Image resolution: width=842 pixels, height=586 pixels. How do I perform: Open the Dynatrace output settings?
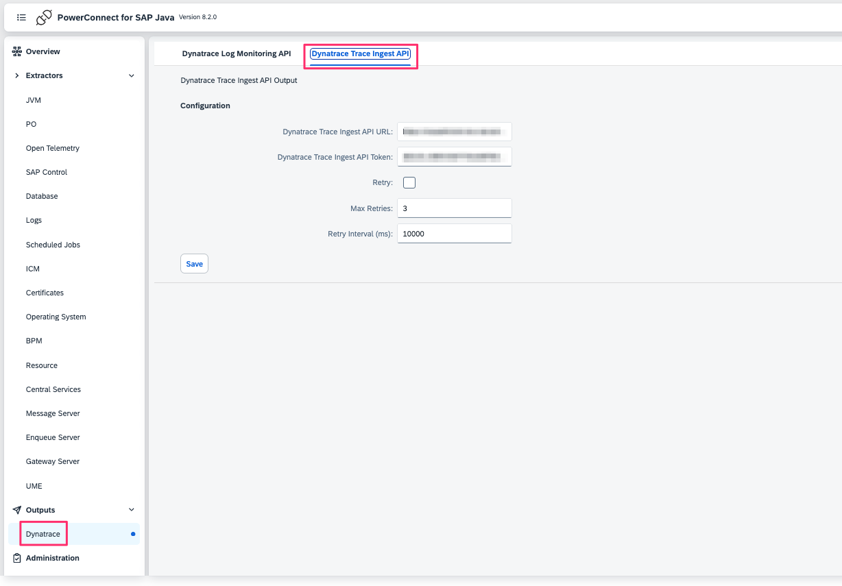tap(43, 534)
